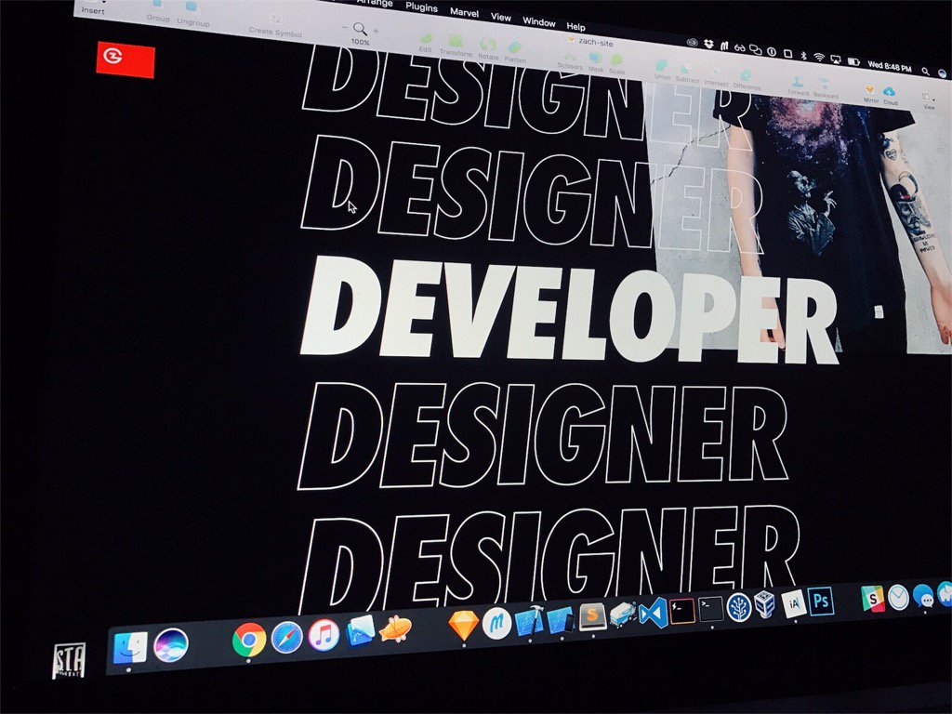Screen dimensions: 952x714
Task: Open the Arrange menu
Action: tap(375, 3)
